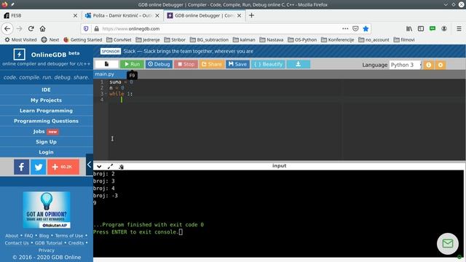Create a new file with the file icon
The image size is (466, 262).
pyautogui.click(x=107, y=64)
